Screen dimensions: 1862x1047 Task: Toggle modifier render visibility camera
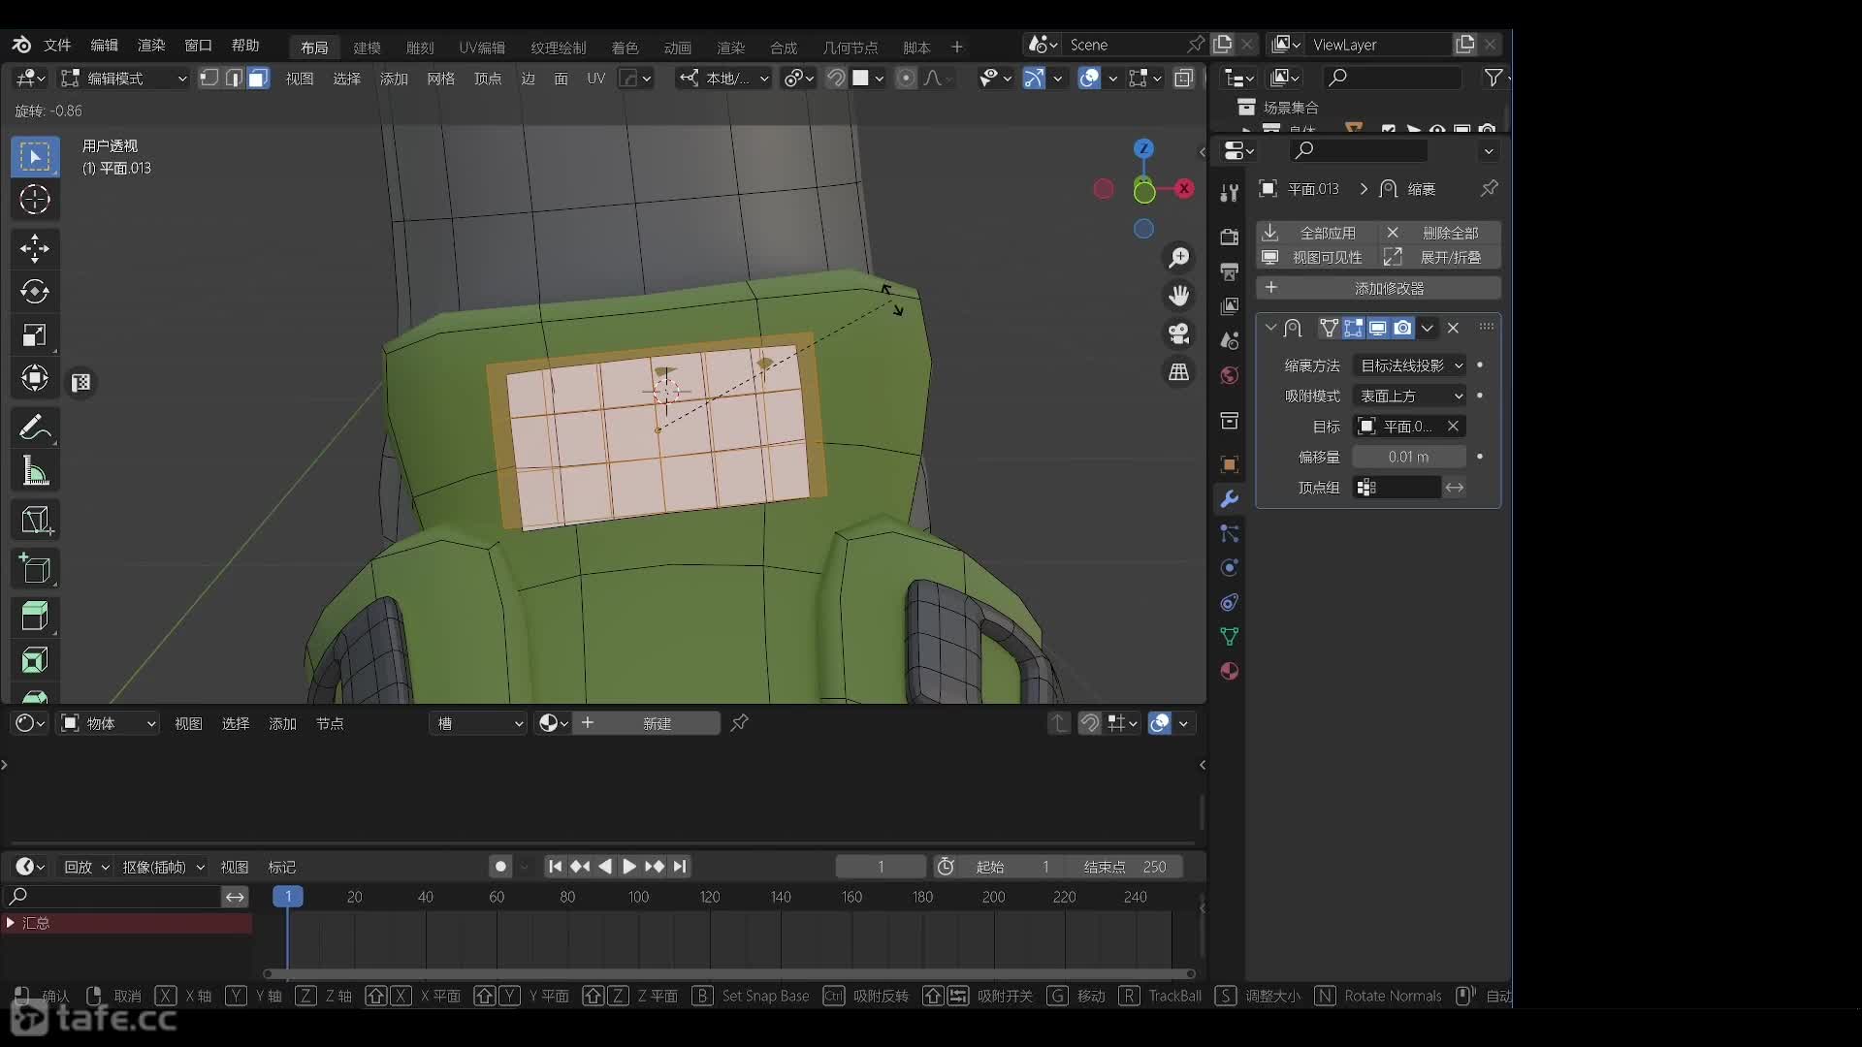(1402, 328)
